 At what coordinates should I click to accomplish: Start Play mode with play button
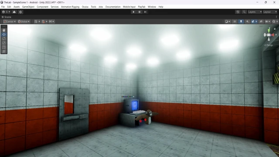click(133, 12)
